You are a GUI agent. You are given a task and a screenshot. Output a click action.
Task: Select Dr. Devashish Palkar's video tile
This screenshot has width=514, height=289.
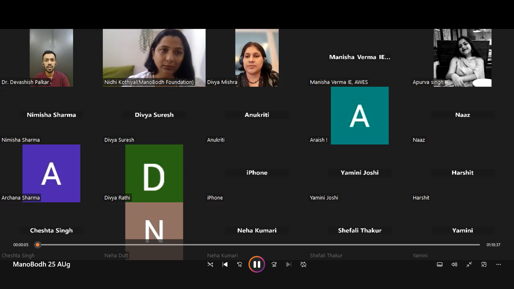(51, 58)
